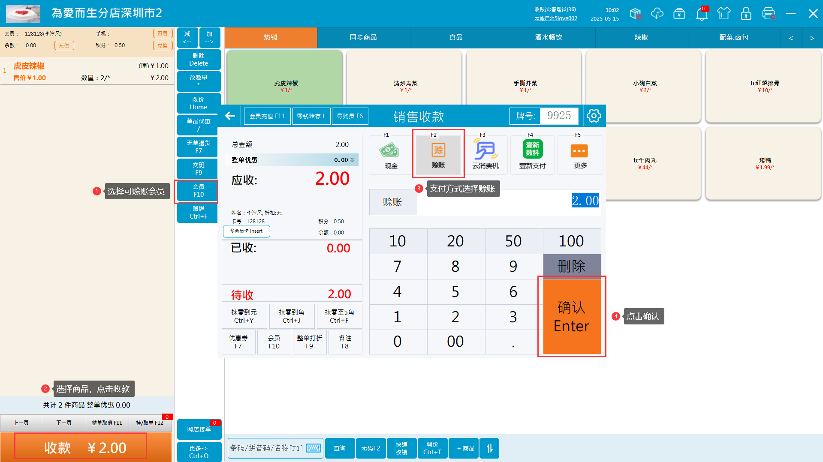Screen dimensions: 823x462
Task: Expand the 整单优惠 discount dropdown
Action: click(352, 160)
